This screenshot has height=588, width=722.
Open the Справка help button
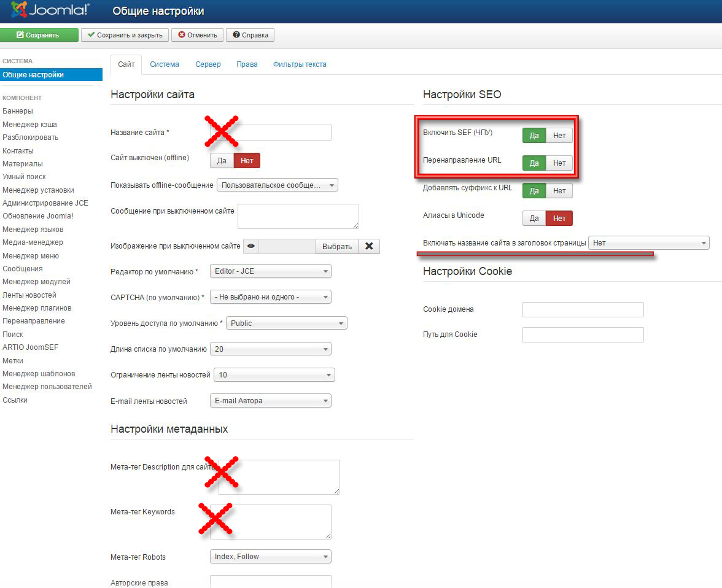click(x=250, y=35)
